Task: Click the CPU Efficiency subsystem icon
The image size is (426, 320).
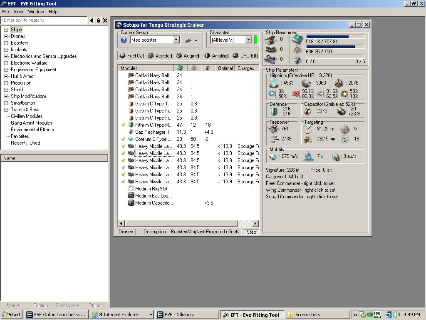Action: tap(235, 55)
